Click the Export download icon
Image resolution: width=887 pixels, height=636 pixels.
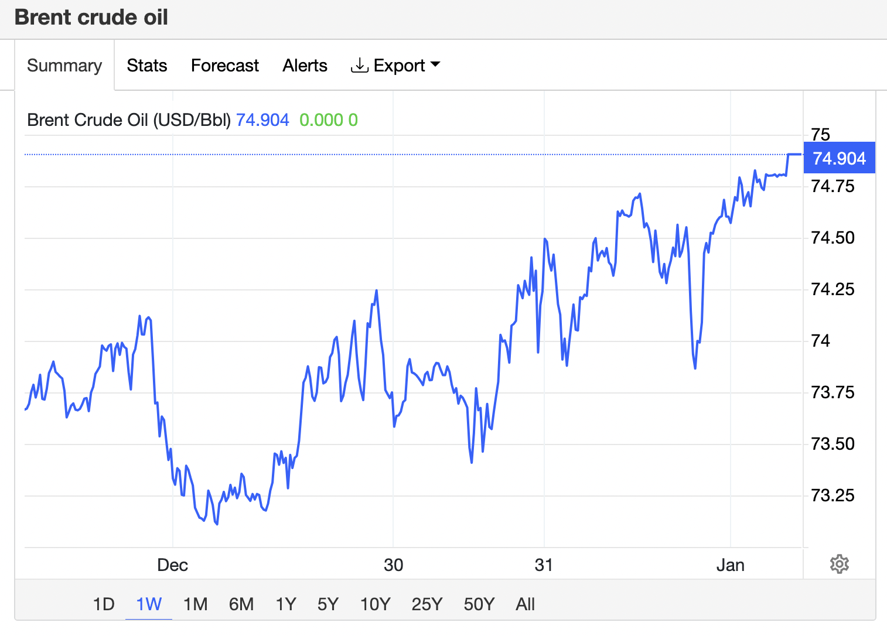click(359, 65)
